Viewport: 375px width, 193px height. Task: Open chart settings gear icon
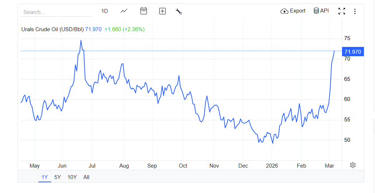tap(353, 165)
